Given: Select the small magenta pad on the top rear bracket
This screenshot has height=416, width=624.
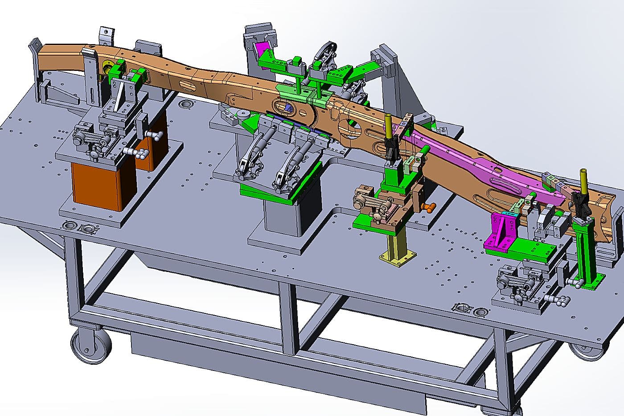Looking at the screenshot, I should 262,48.
